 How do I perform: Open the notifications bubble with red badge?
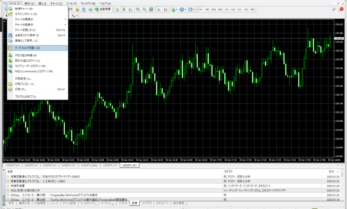[341, 9]
